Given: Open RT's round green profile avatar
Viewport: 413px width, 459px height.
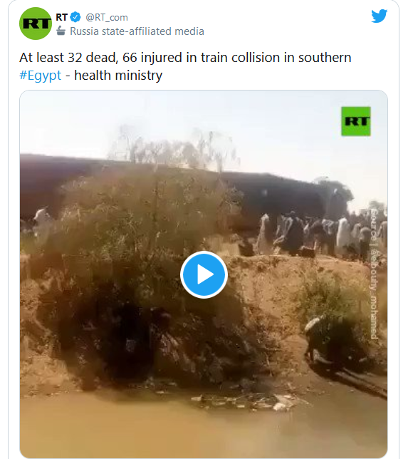Looking at the screenshot, I should tap(36, 24).
